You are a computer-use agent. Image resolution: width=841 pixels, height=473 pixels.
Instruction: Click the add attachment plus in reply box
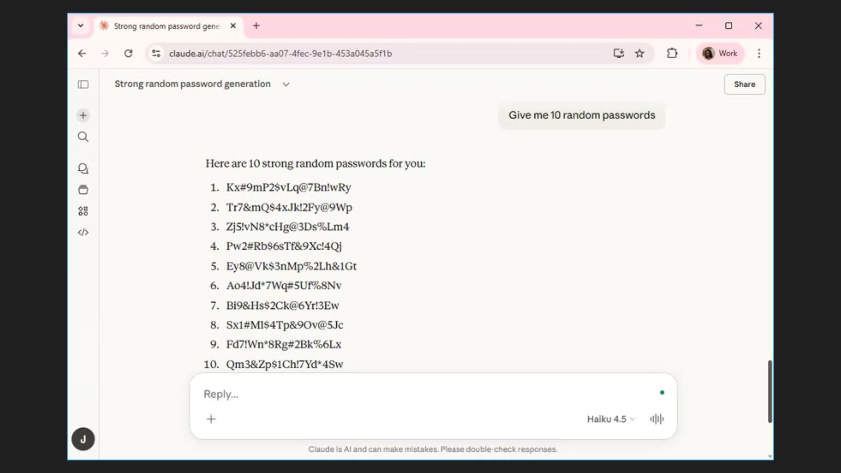click(x=211, y=419)
